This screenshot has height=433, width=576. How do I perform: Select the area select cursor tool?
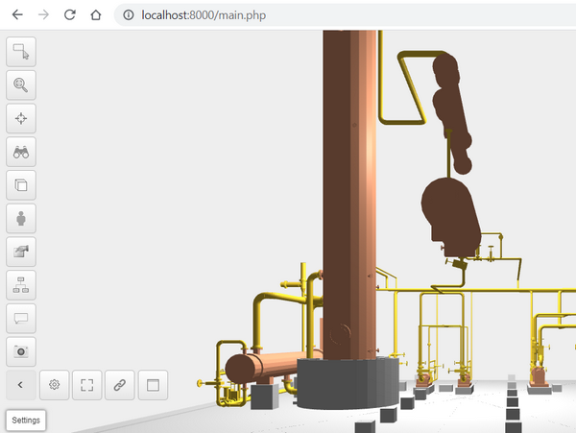[x=20, y=52]
